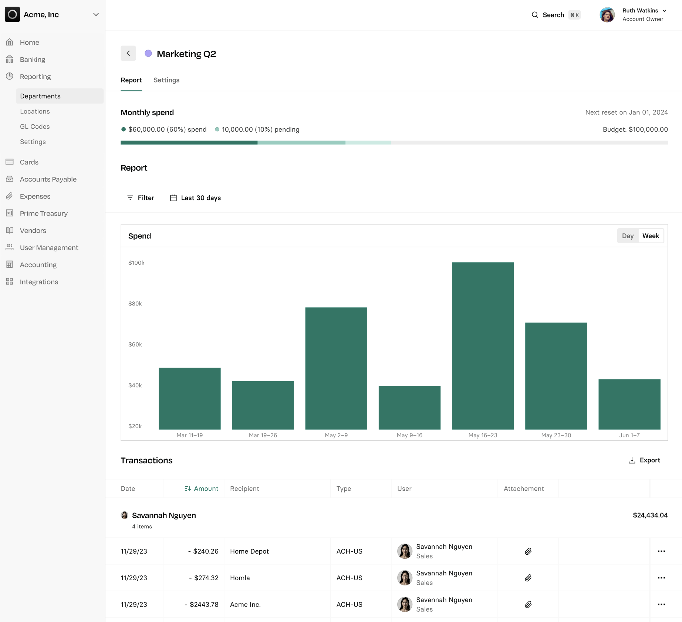Image resolution: width=682 pixels, height=622 pixels.
Task: Click the Banking building icon in sidebar
Action: coord(10,60)
